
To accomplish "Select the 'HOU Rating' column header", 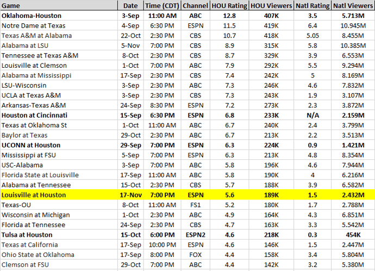I will [x=229, y=5].
